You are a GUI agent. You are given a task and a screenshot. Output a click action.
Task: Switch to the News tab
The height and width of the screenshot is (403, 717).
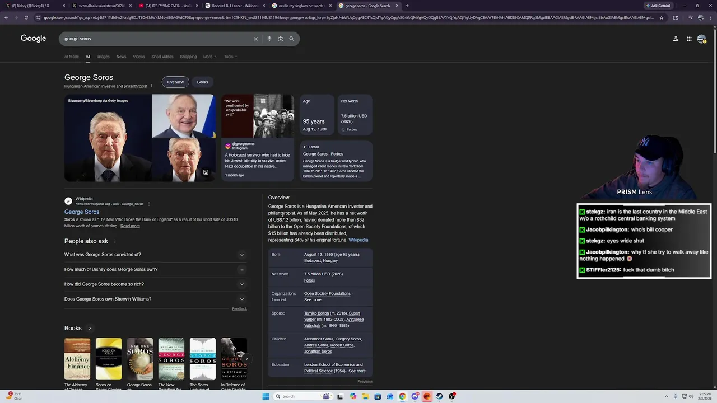121,57
